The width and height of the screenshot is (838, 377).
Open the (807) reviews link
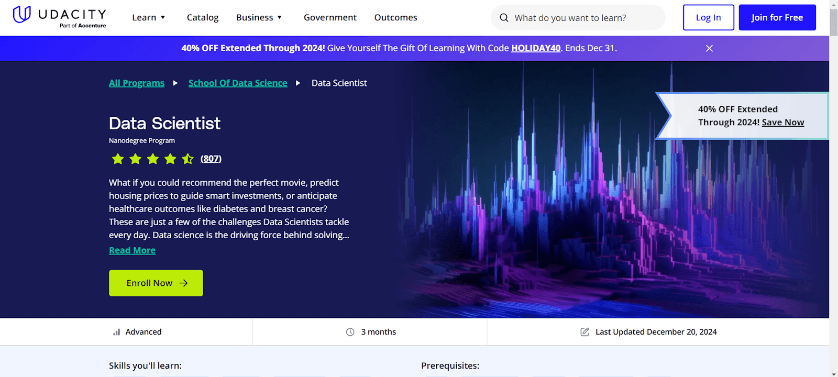(211, 159)
